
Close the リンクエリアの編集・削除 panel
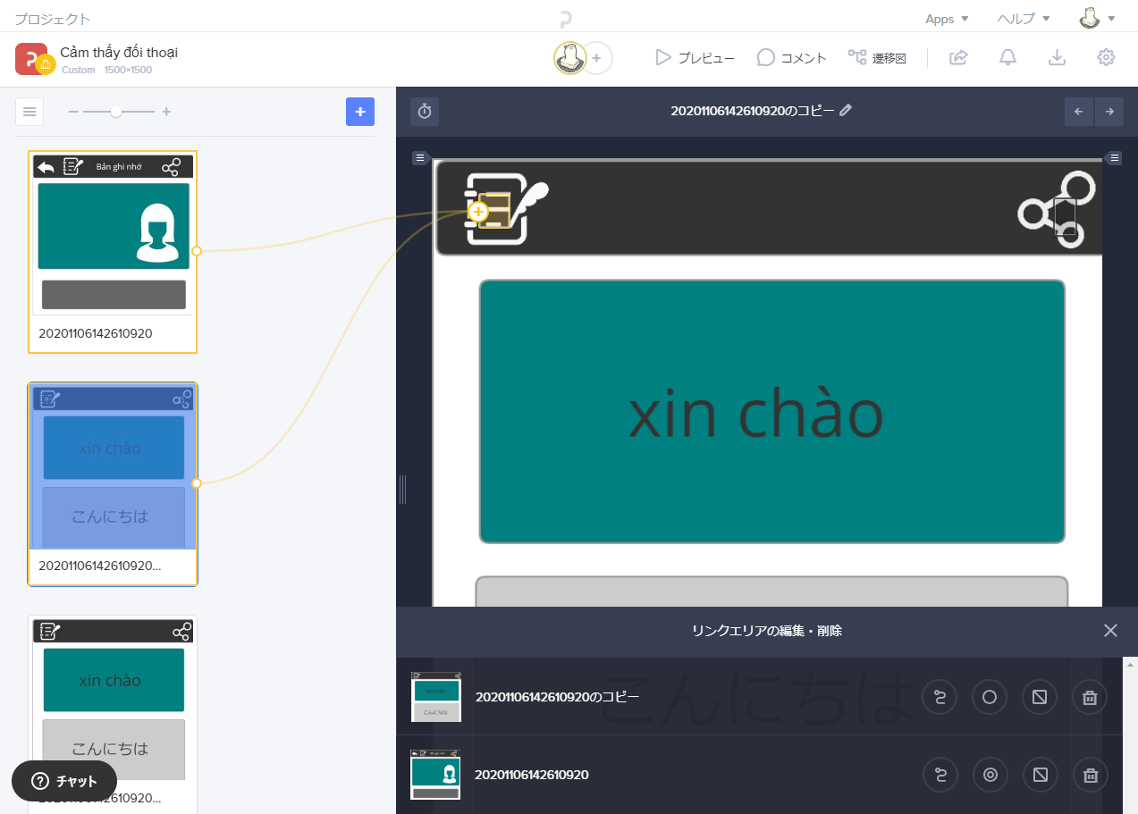[1110, 631]
